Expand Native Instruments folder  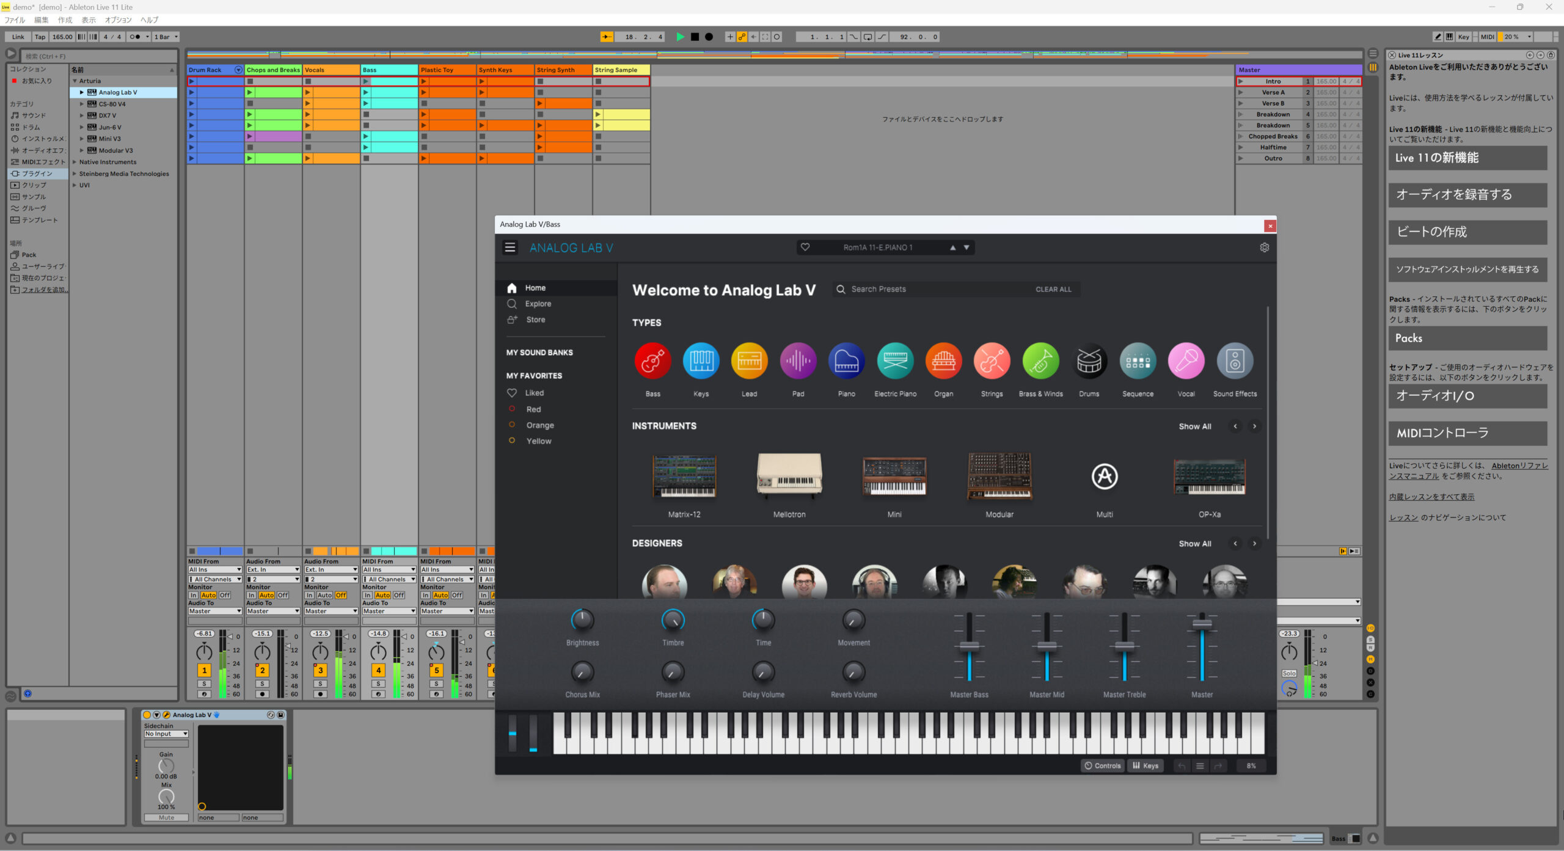[x=75, y=162]
